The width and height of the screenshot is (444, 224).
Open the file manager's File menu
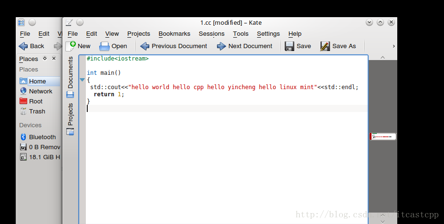coord(25,34)
